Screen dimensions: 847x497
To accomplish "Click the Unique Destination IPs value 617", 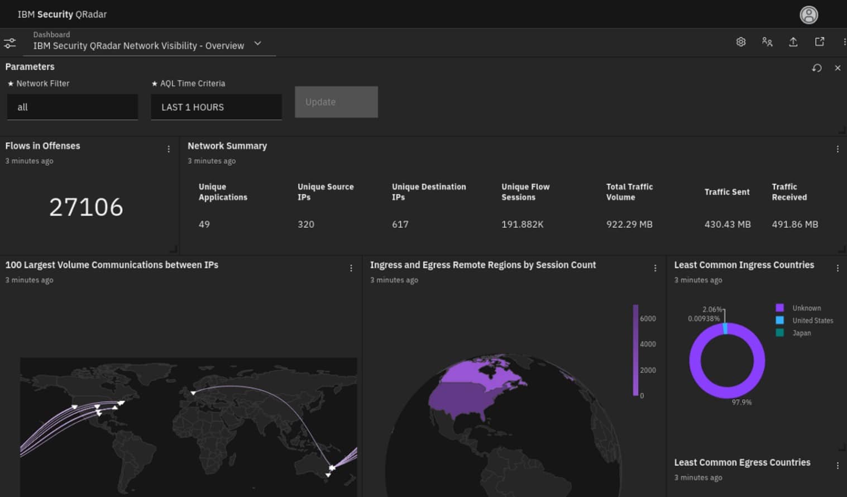I will 400,224.
